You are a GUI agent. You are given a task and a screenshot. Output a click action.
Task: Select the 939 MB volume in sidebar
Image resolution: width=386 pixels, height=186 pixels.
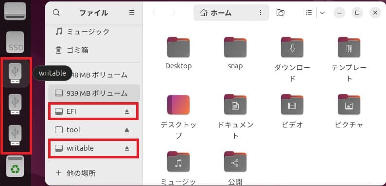tap(94, 93)
